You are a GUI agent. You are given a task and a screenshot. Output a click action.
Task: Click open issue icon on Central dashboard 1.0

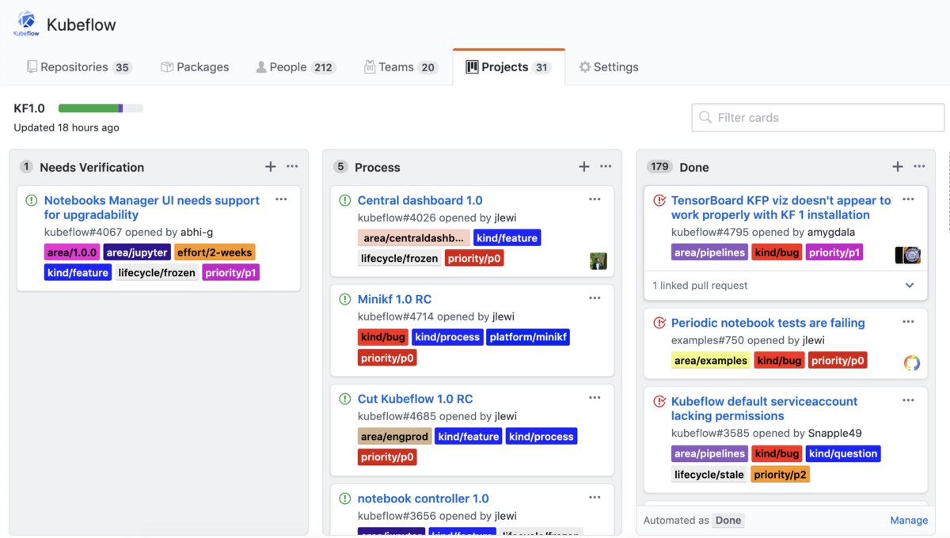coord(344,201)
